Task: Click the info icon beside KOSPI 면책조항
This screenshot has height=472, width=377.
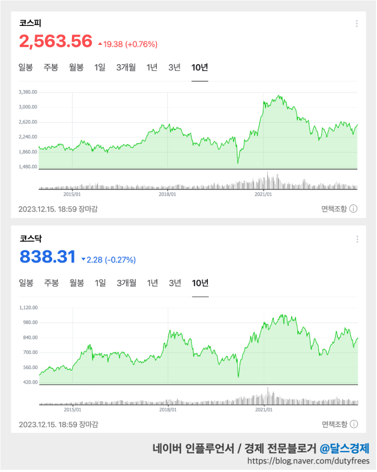Action: (x=354, y=209)
